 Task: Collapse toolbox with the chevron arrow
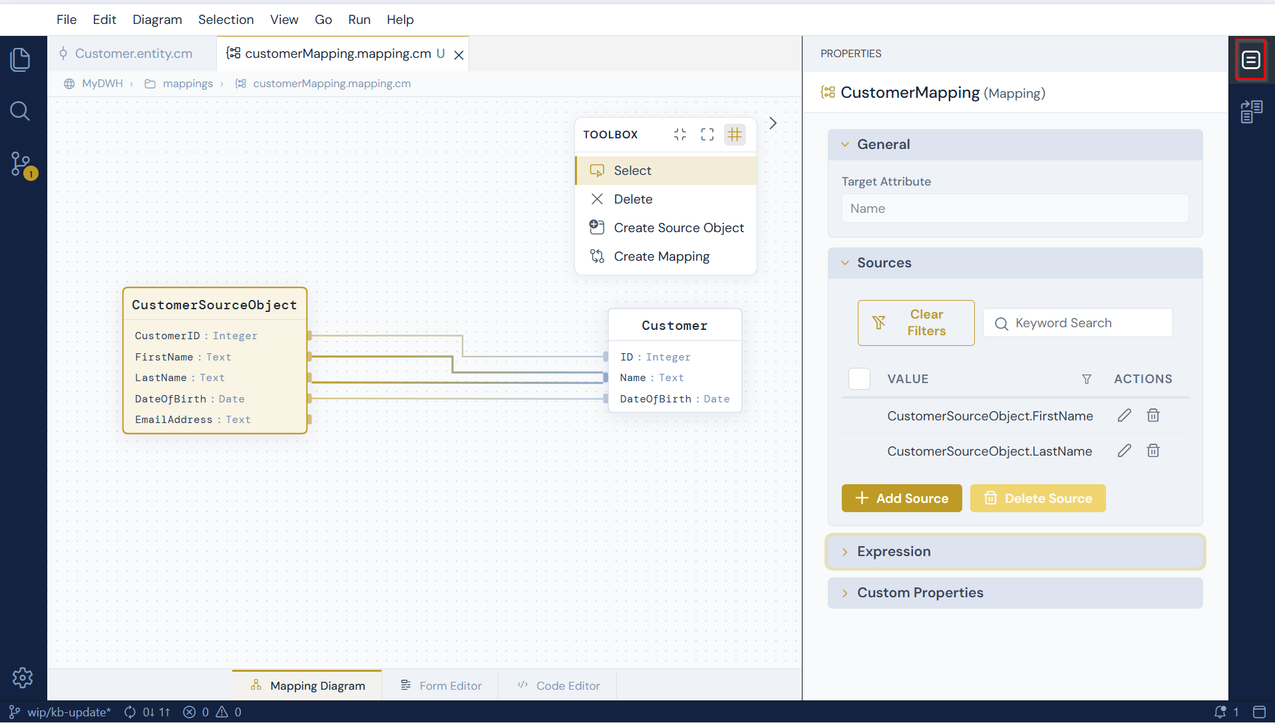tap(773, 123)
